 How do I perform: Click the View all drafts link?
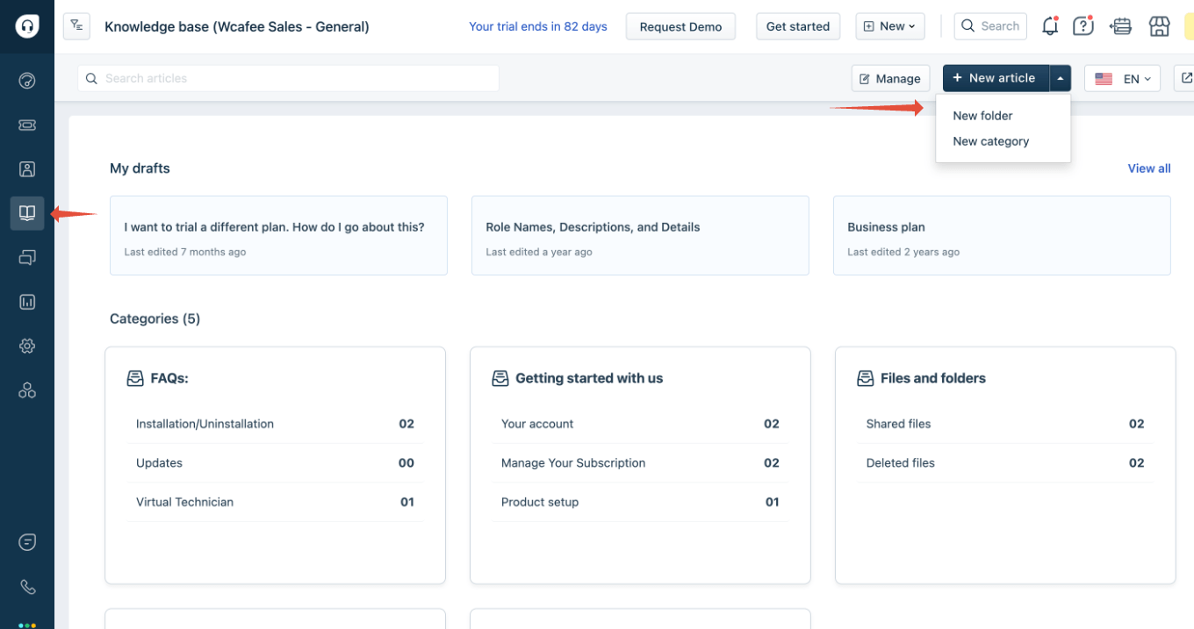pyautogui.click(x=1148, y=168)
